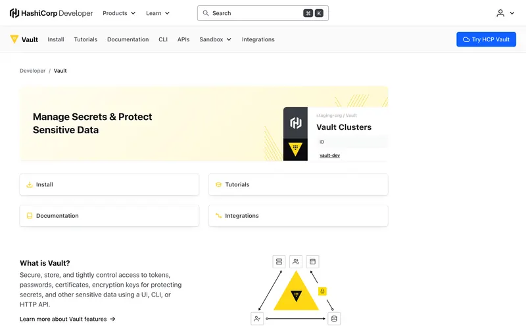Click the vault-dev cluster link
Viewport: 526px width, 328px height.
(330, 155)
